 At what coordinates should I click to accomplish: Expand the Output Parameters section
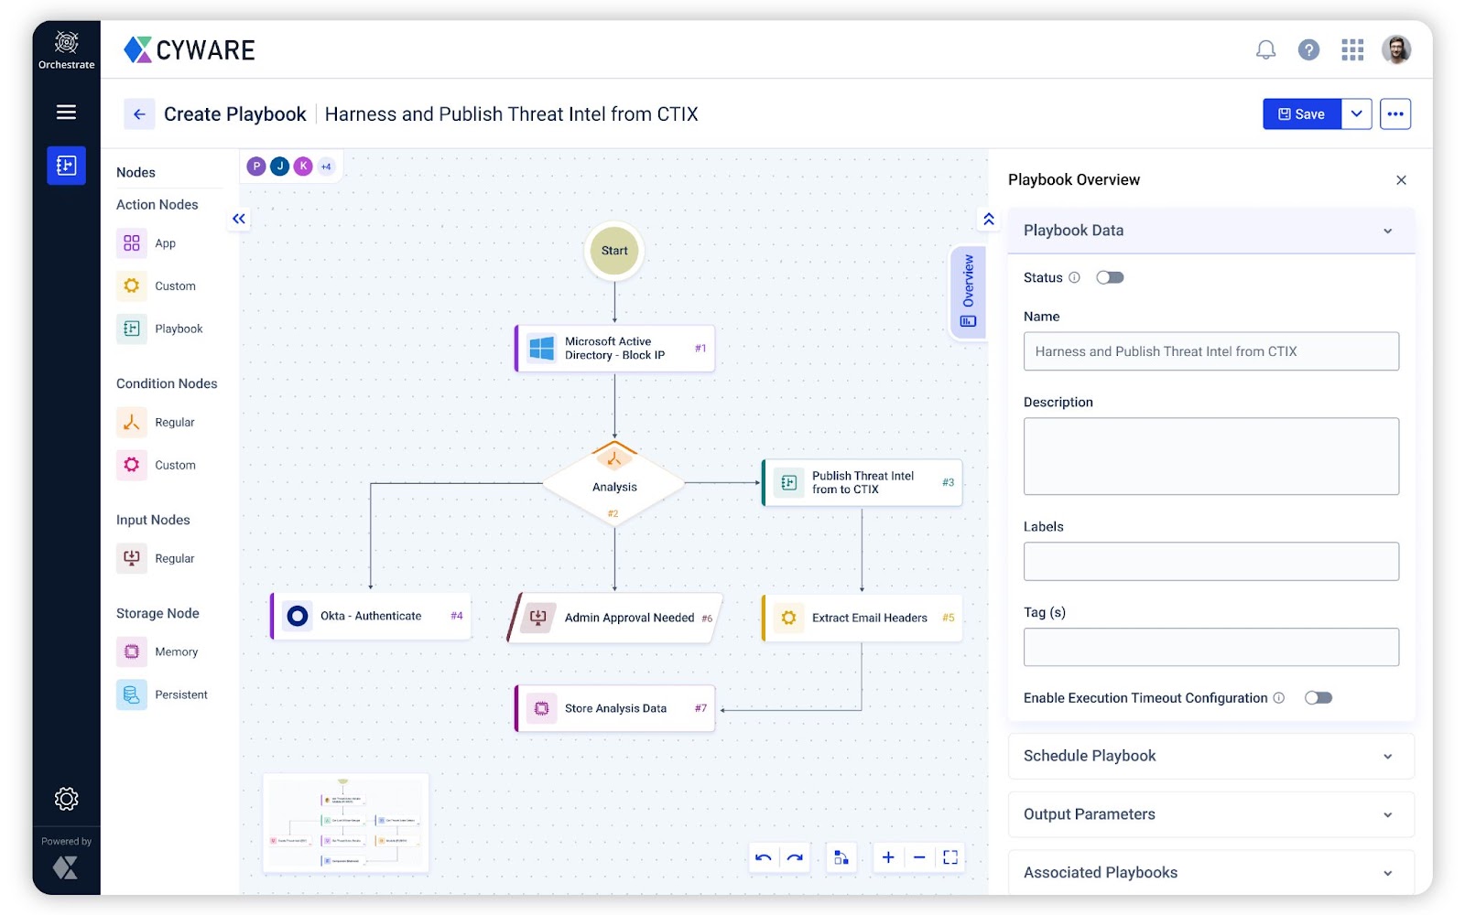pos(1388,815)
